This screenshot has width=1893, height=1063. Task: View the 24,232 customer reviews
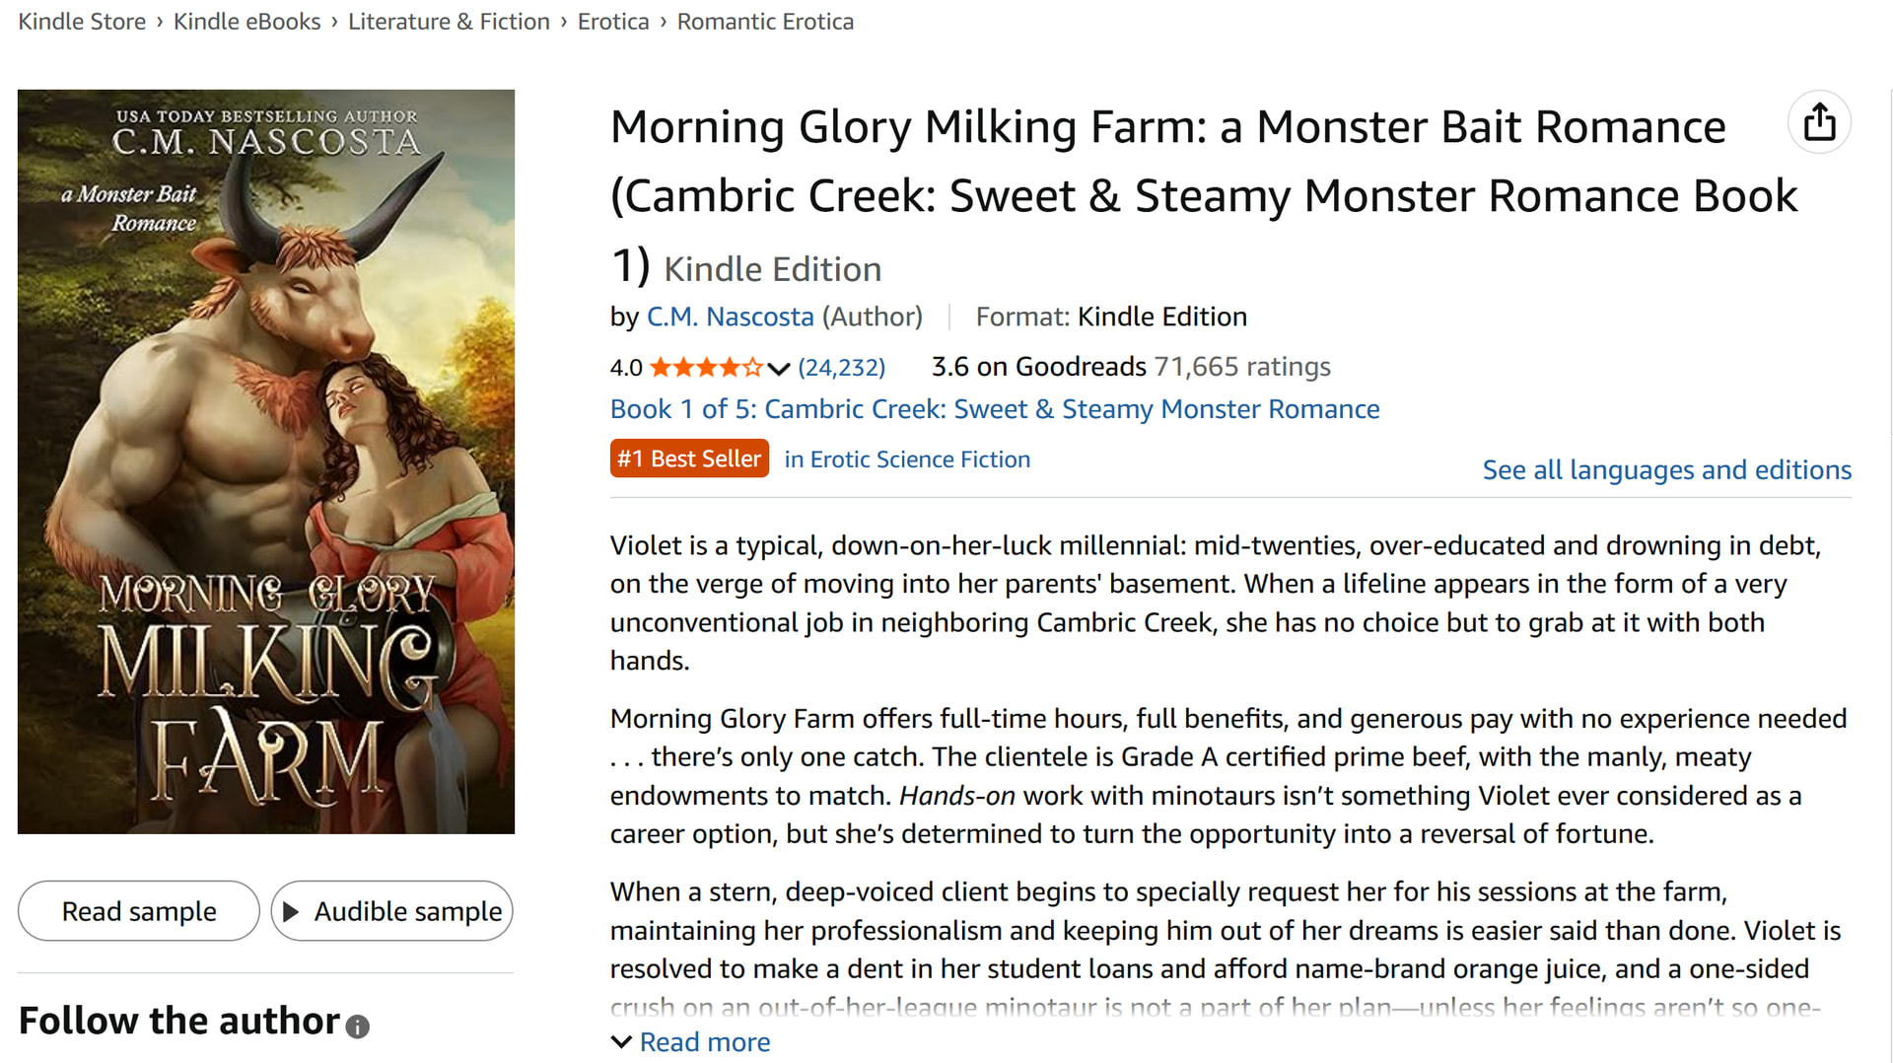click(x=841, y=368)
